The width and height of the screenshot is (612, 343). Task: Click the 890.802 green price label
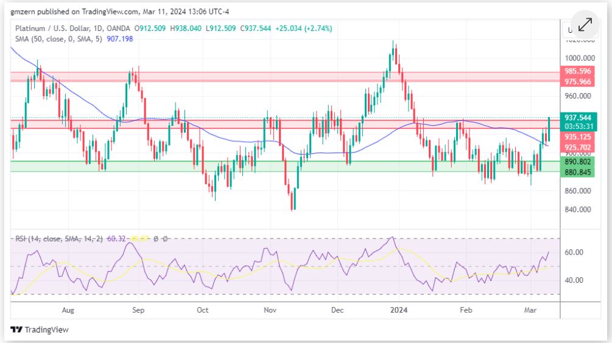(x=578, y=162)
